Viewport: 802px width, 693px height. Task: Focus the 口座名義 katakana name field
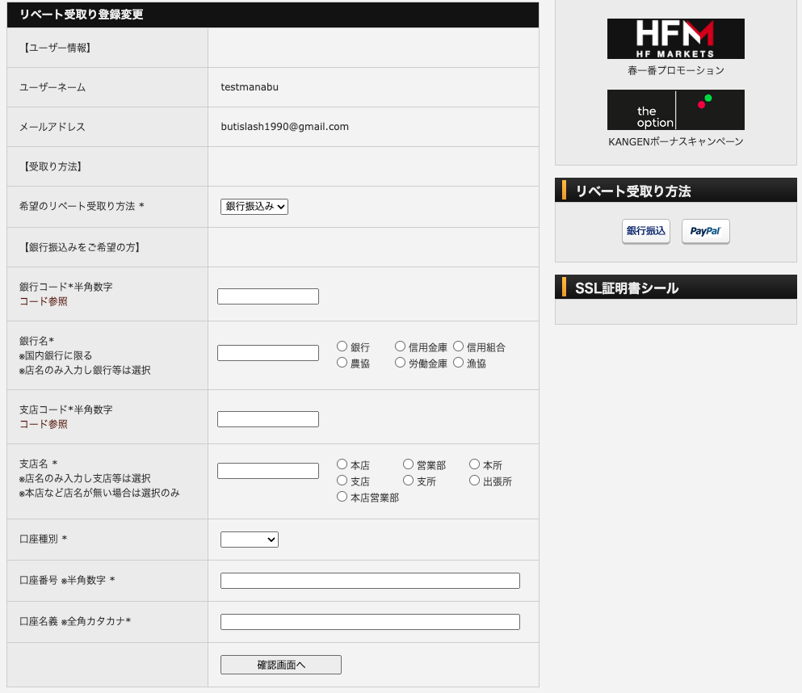pos(370,622)
